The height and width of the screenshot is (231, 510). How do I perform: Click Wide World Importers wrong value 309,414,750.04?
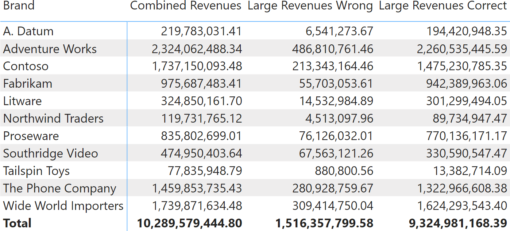click(x=333, y=206)
